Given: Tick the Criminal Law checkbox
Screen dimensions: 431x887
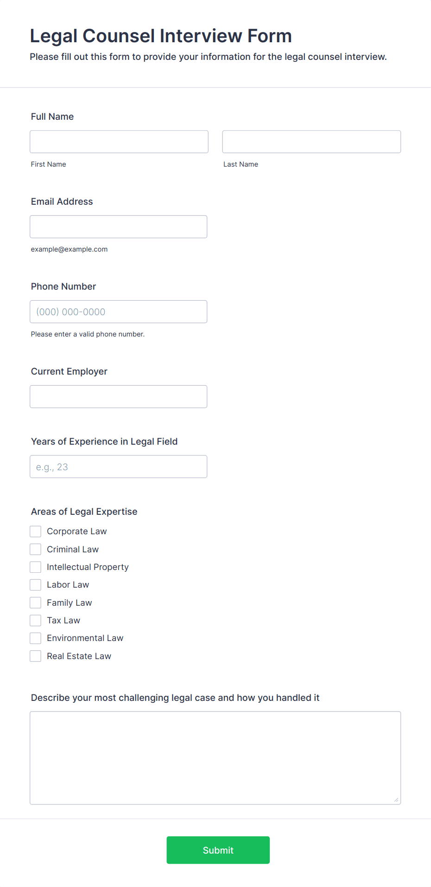Looking at the screenshot, I should 36,549.
